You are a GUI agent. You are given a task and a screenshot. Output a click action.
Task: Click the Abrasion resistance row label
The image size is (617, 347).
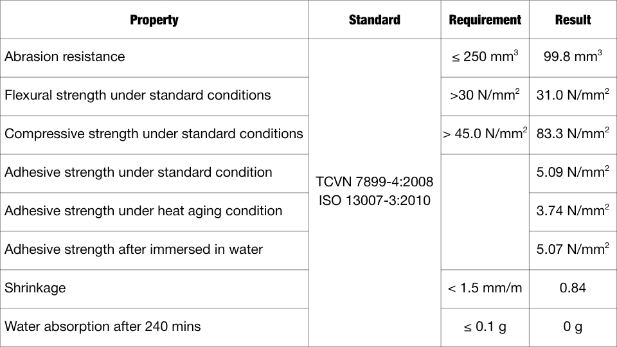point(65,57)
